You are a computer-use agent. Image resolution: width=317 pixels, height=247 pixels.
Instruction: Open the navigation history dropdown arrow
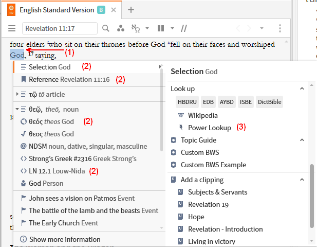point(262,28)
